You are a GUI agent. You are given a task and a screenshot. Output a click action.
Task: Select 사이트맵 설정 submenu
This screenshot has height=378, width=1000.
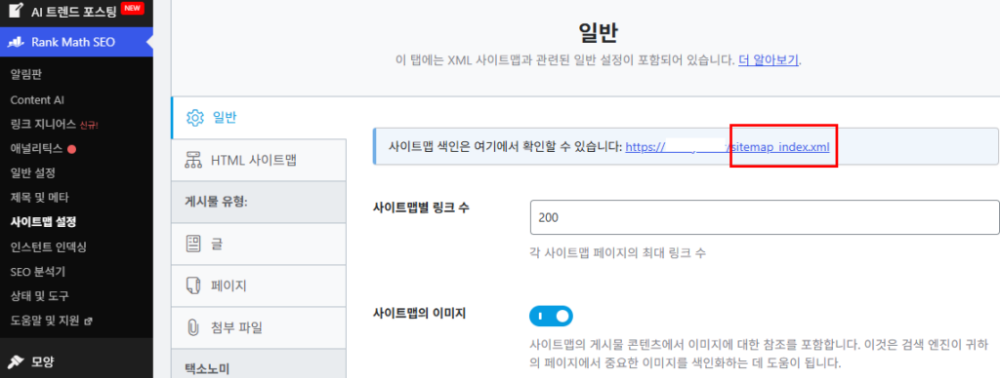click(x=43, y=222)
